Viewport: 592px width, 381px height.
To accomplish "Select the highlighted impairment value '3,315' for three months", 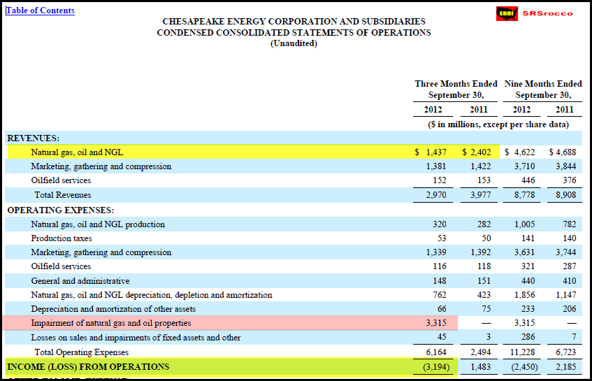I will pyautogui.click(x=436, y=323).
